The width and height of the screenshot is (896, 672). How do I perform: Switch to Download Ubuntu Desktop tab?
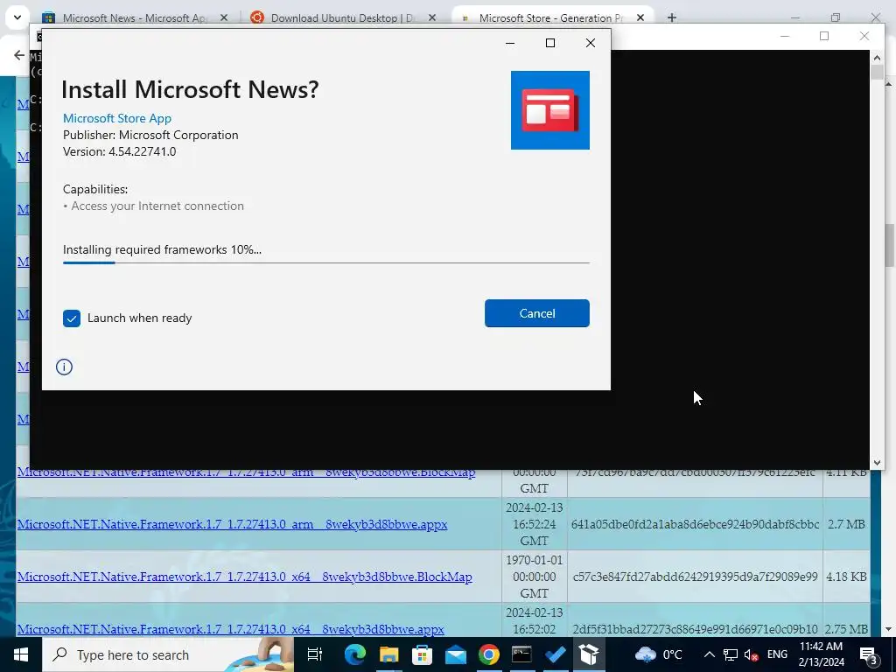coord(342,17)
